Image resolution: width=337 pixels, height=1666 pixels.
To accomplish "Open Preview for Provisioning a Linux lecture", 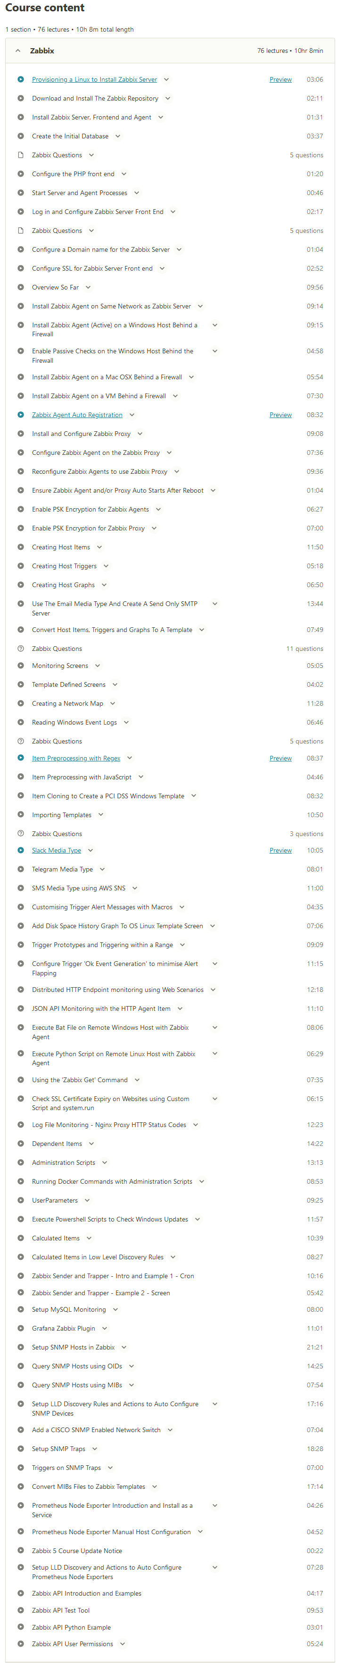I will pos(280,79).
